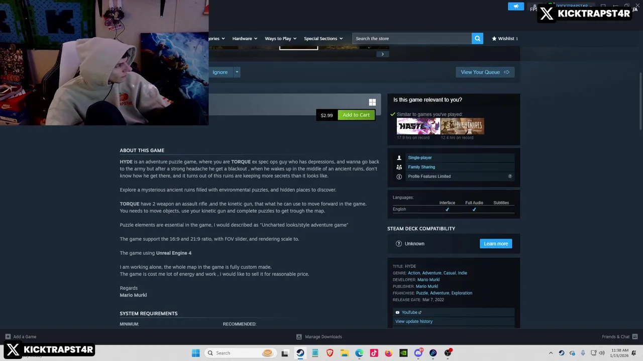Open Brave browser from the taskbar
643x361 pixels.
330,353
